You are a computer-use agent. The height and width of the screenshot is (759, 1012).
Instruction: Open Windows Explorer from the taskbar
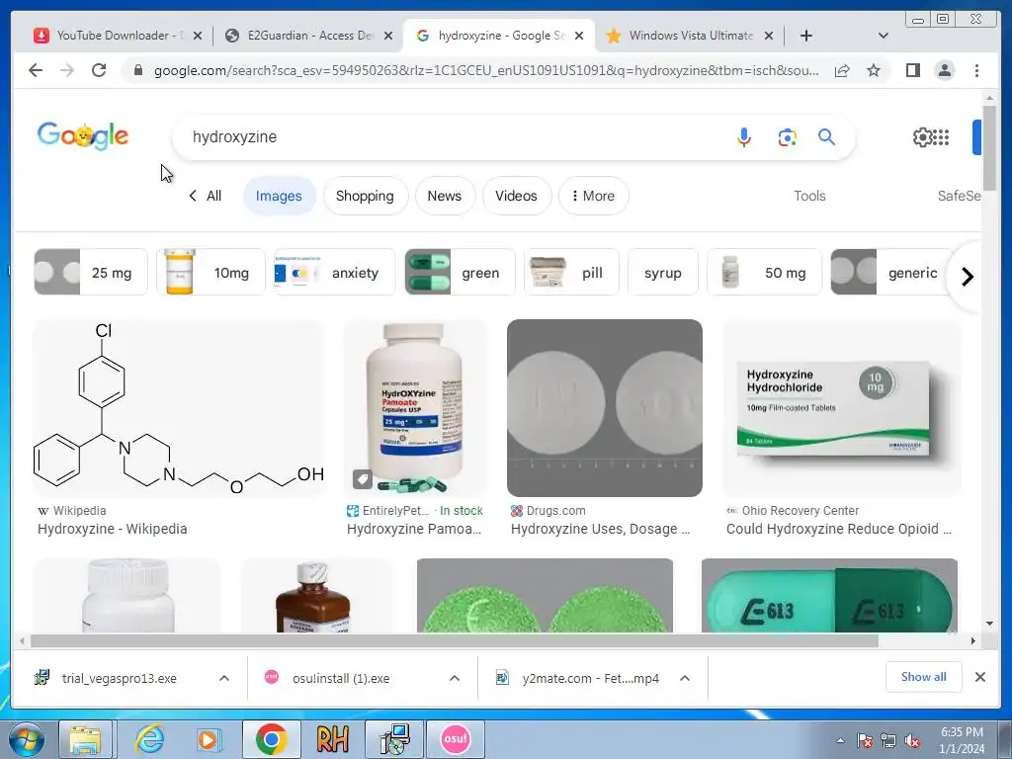click(x=85, y=739)
